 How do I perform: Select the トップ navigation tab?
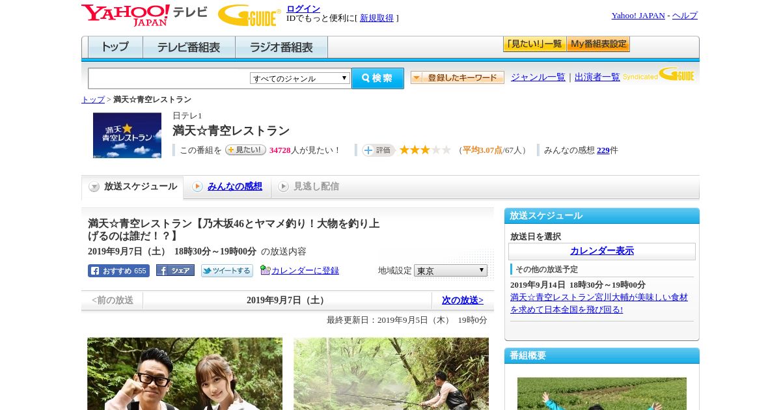pos(115,48)
